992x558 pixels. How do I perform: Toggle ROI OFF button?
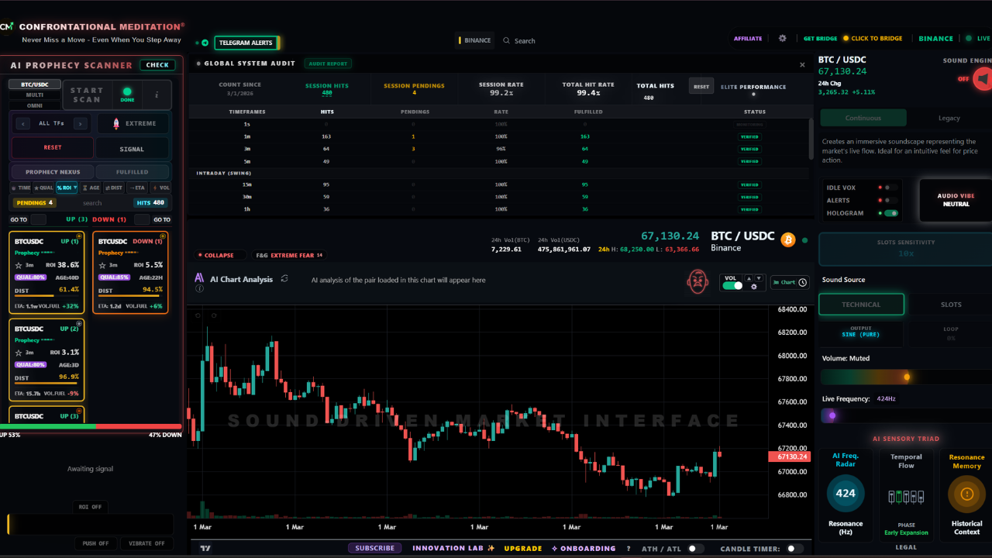91,507
